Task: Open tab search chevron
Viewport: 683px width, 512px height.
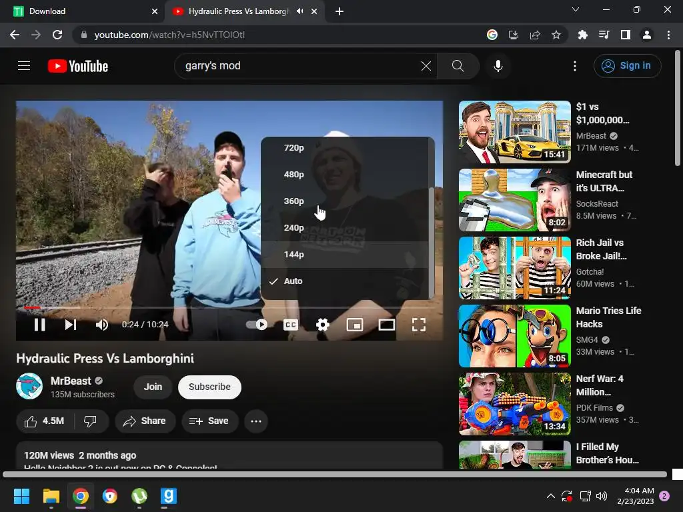Action: (576, 9)
